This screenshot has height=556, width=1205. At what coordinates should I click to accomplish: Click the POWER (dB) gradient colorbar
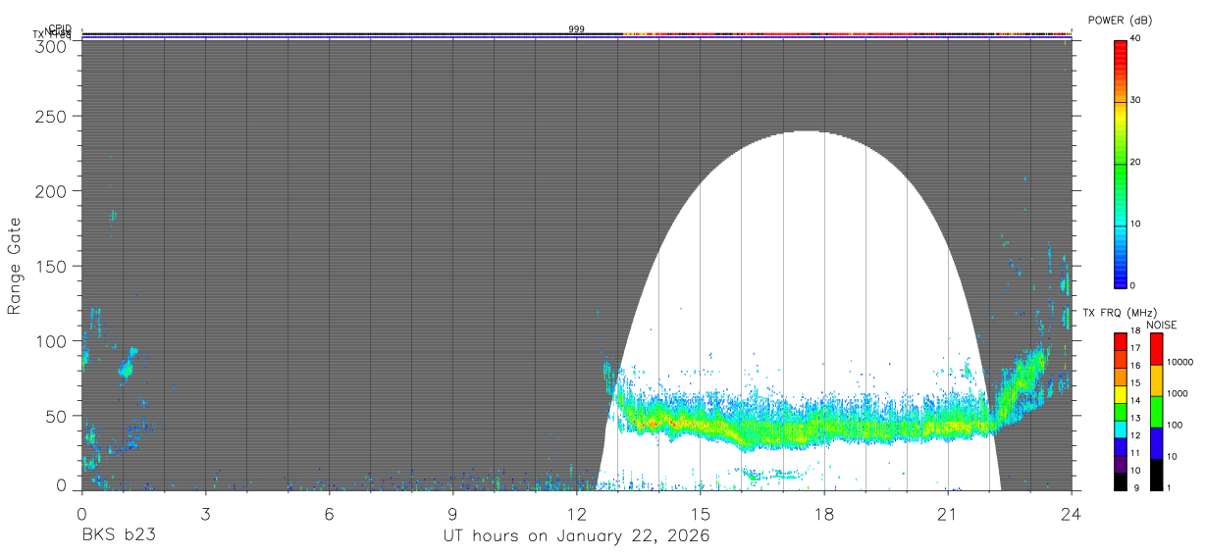(1120, 164)
